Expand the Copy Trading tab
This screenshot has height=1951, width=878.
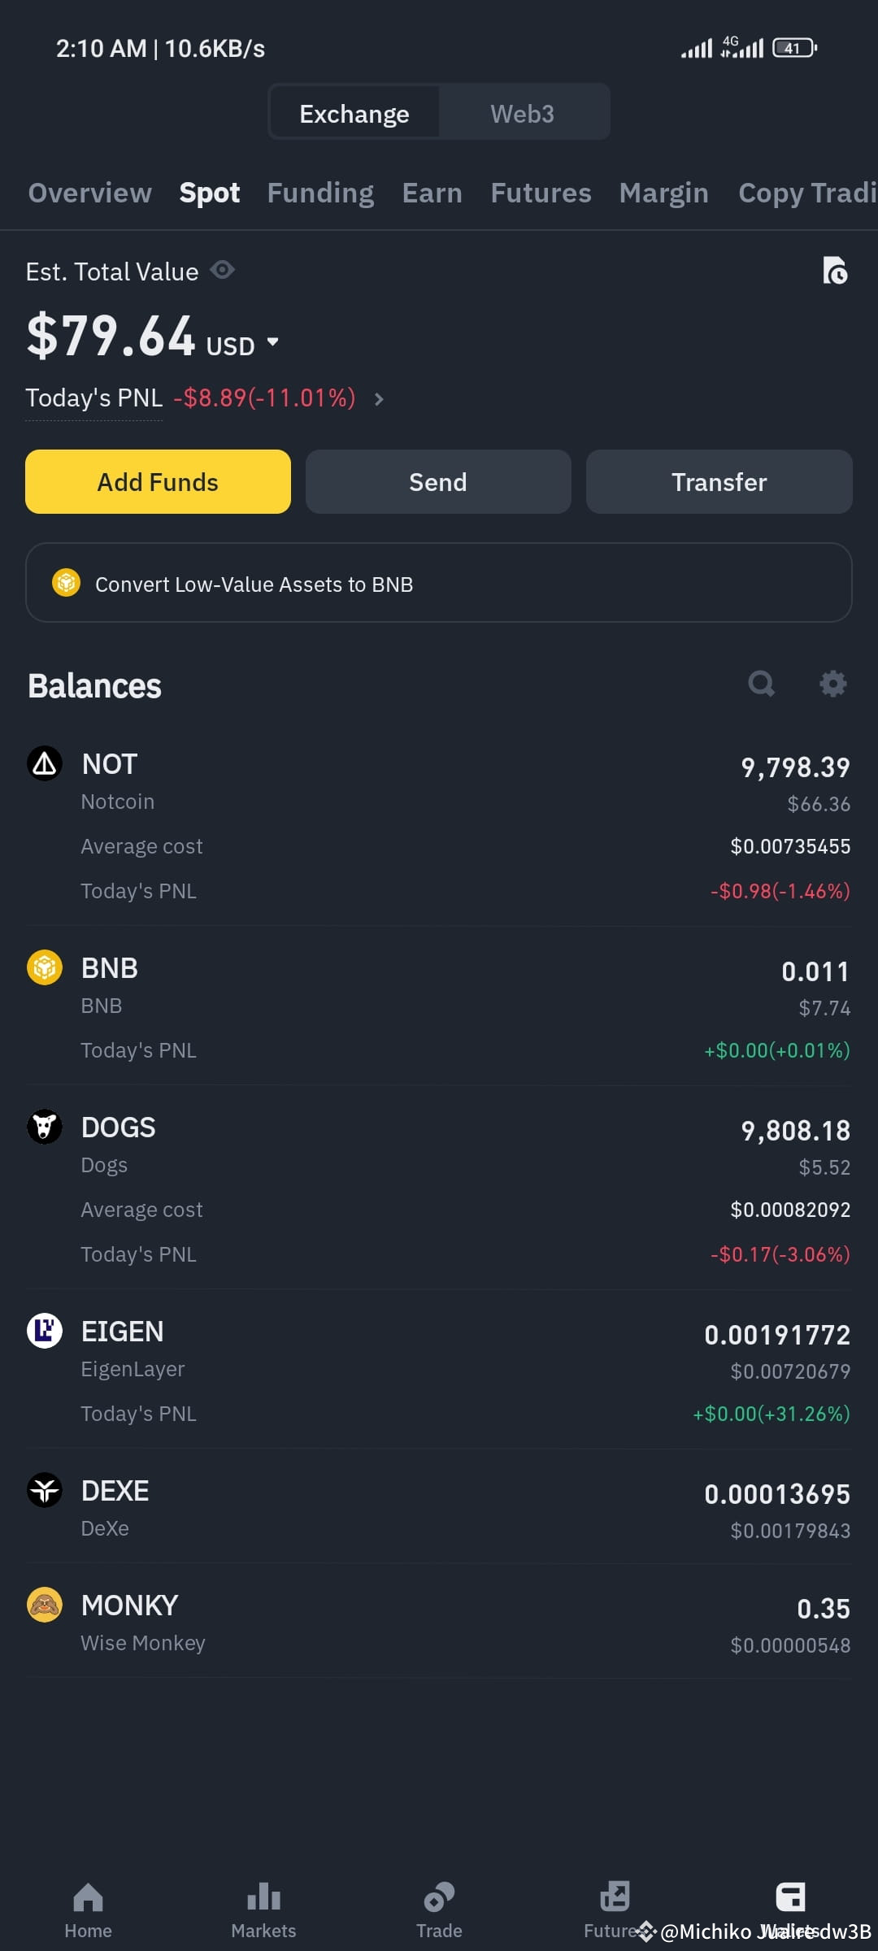[805, 193]
